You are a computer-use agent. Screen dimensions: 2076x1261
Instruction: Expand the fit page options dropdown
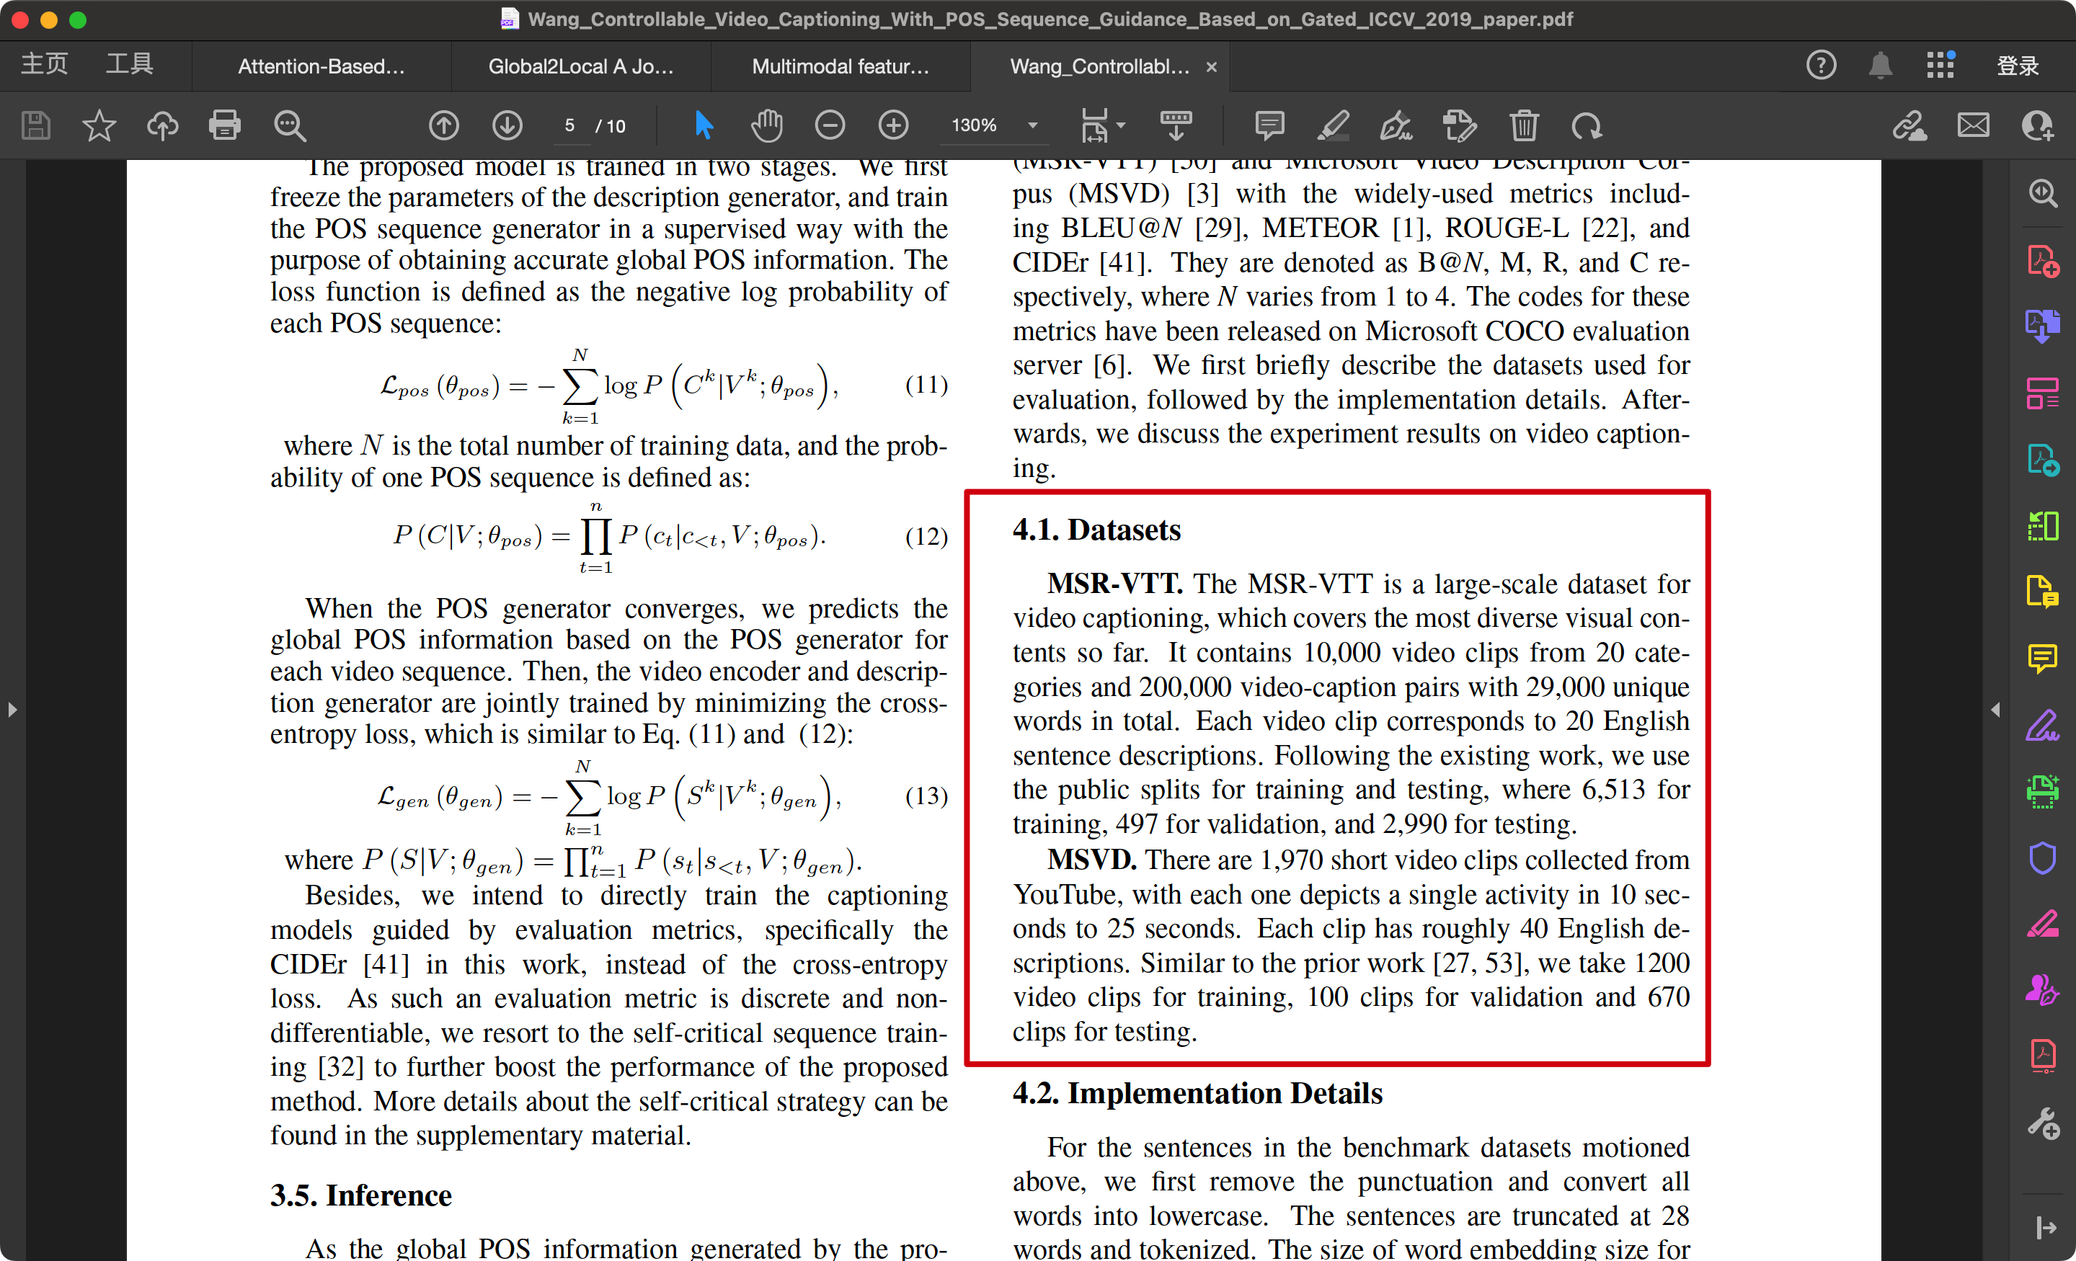pos(1121,125)
